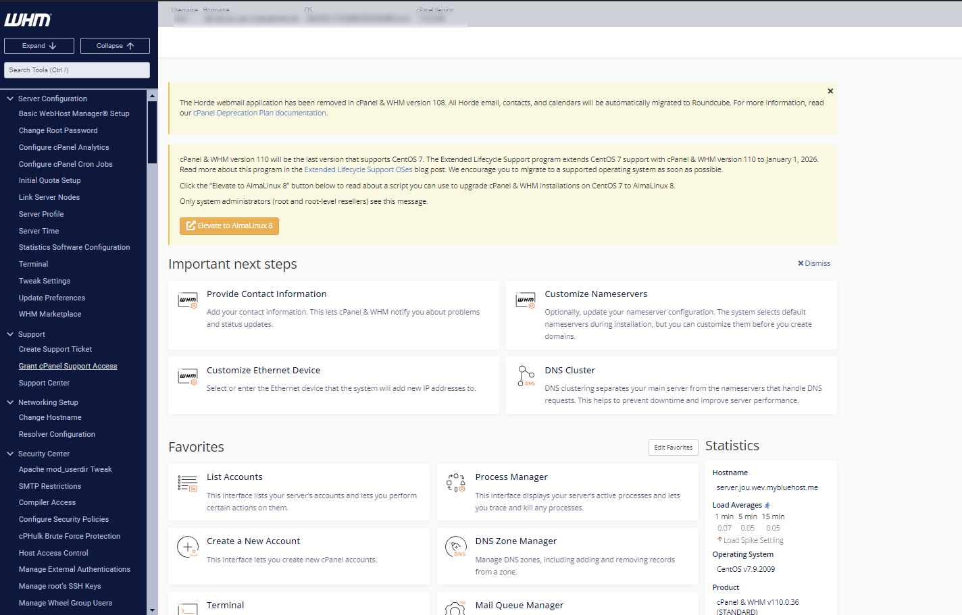Close the Horde webmail notice

click(830, 91)
